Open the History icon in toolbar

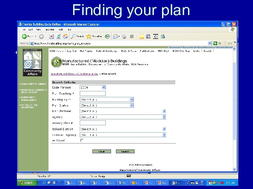(x=107, y=36)
